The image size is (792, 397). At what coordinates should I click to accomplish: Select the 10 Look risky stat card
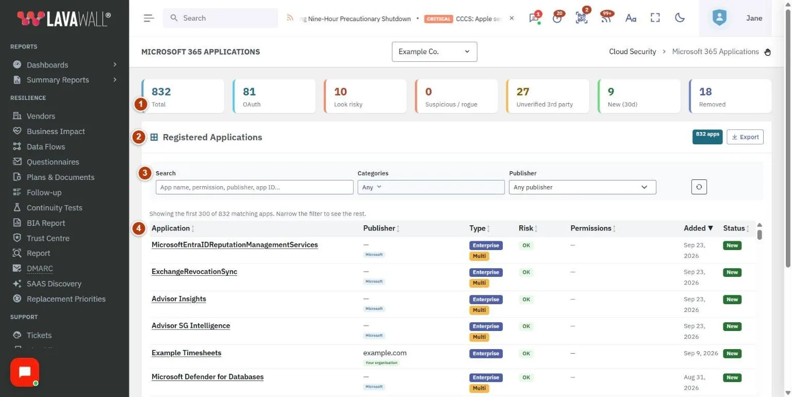[x=366, y=96]
